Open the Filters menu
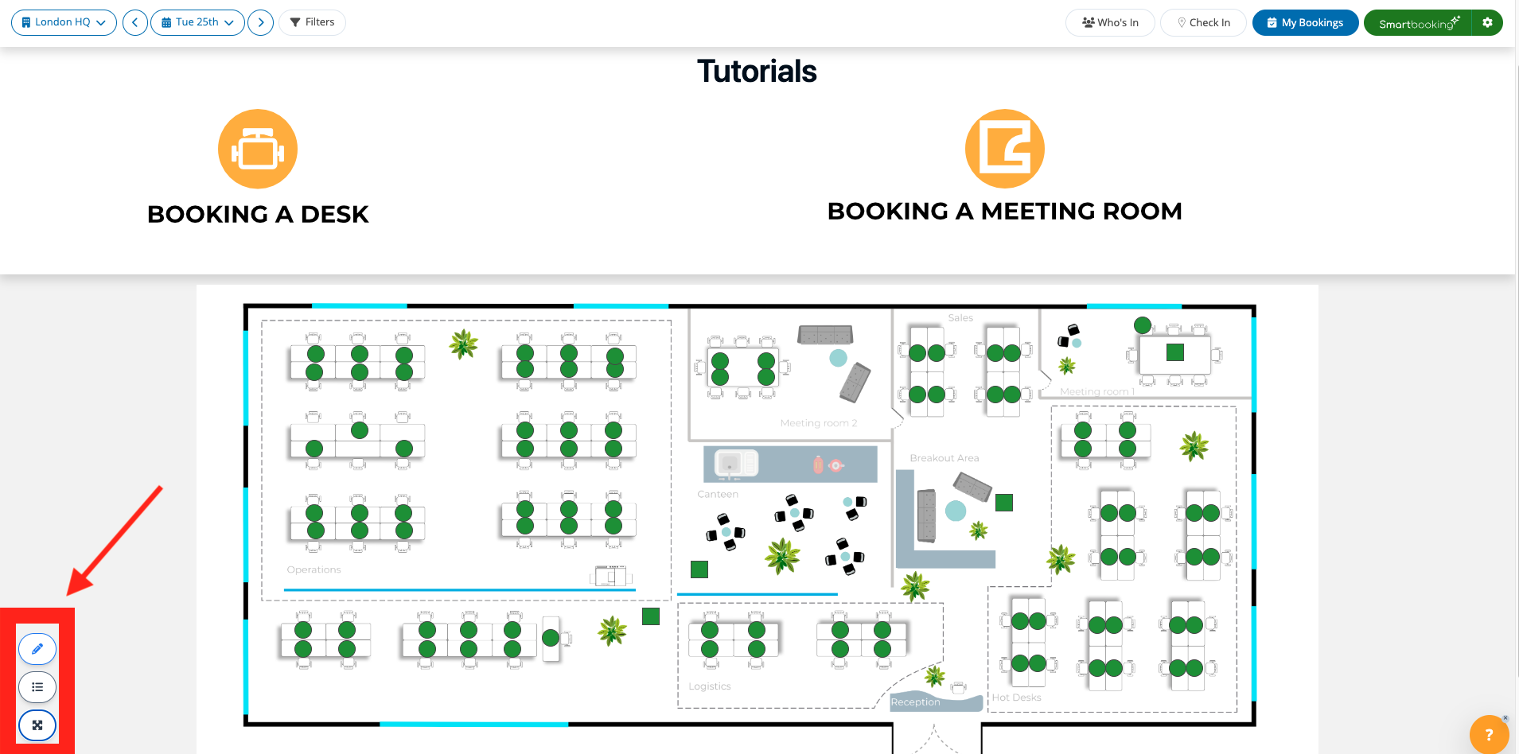The height and width of the screenshot is (754, 1519). coord(313,22)
